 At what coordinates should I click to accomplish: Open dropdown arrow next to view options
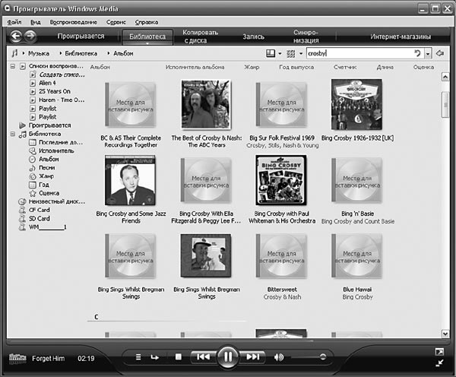[x=301, y=53]
